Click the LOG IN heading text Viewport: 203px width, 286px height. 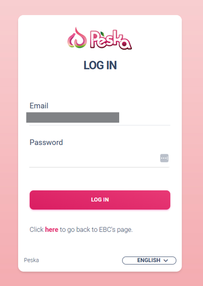pyautogui.click(x=100, y=65)
